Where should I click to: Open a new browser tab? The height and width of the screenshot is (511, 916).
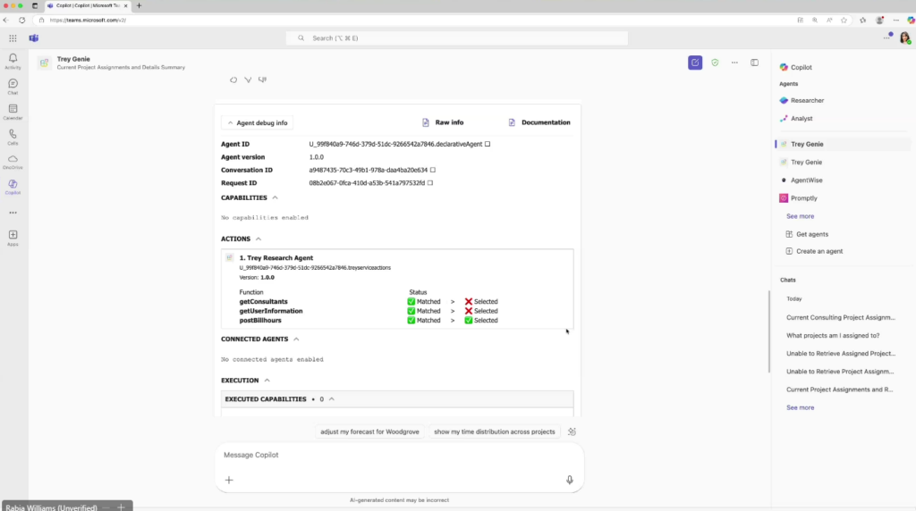click(139, 6)
